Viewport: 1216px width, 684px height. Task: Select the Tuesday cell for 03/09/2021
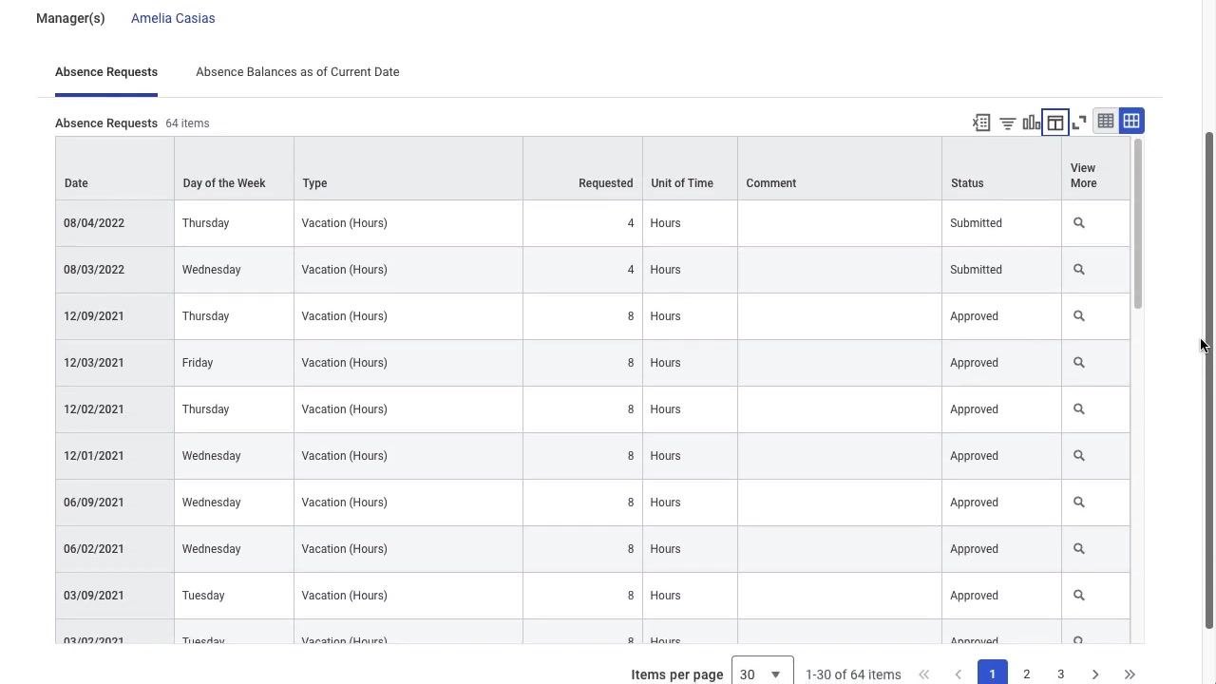point(234,596)
